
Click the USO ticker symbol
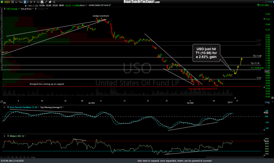pyautogui.click(x=7, y=2)
